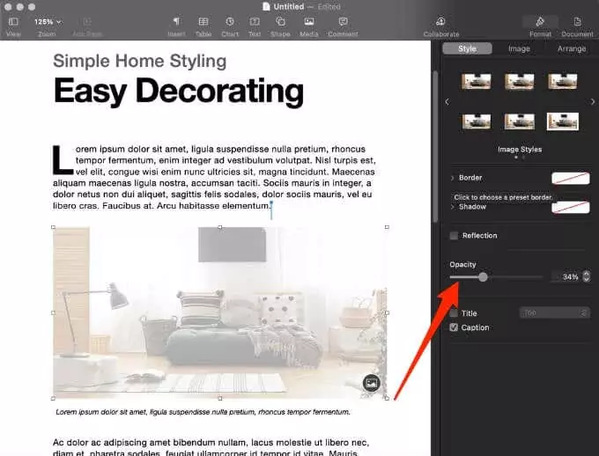Click the Collaborate icon
Viewport: 599px width, 456px height.
(x=440, y=21)
